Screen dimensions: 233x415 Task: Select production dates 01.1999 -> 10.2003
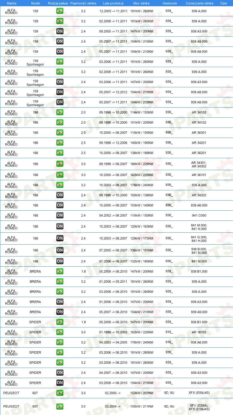pos(113,332)
